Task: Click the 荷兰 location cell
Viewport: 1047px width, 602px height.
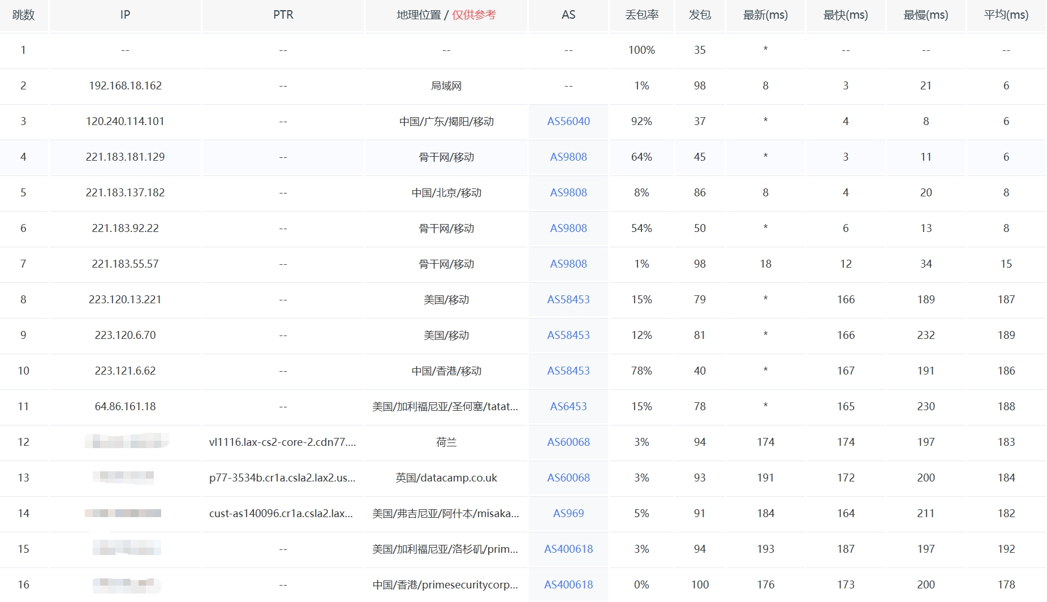Action: pyautogui.click(x=446, y=442)
